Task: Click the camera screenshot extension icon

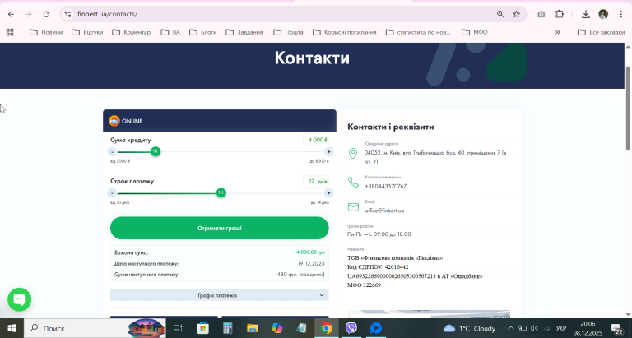Action: (x=541, y=14)
